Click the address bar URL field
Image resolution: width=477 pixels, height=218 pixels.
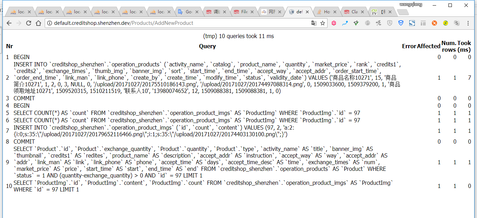click(x=177, y=23)
